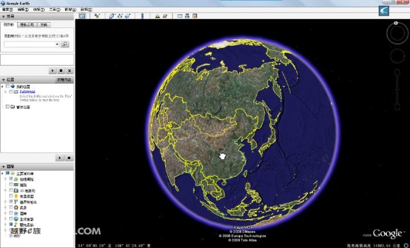Screen dimensions: 410x248
Task: Add a new placemark with the pushpin icon
Action: click(97, 16)
